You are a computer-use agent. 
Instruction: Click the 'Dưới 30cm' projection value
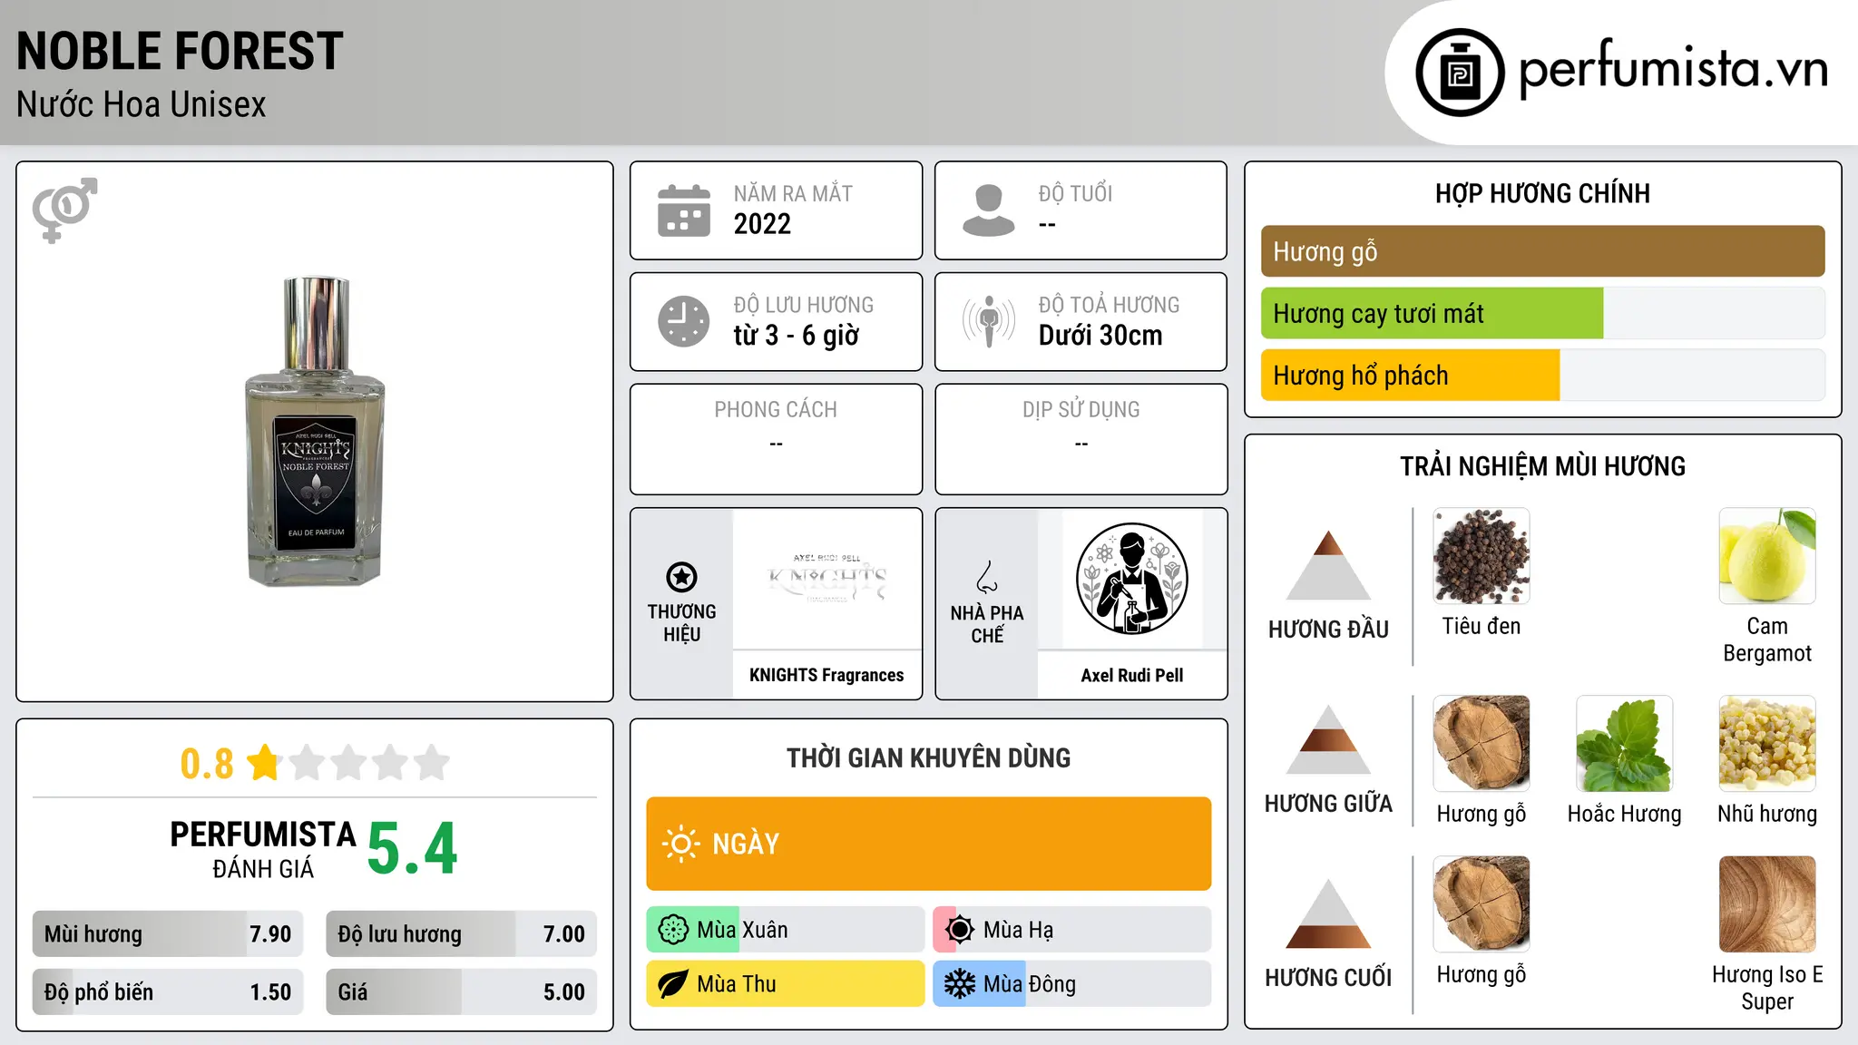(x=1100, y=336)
